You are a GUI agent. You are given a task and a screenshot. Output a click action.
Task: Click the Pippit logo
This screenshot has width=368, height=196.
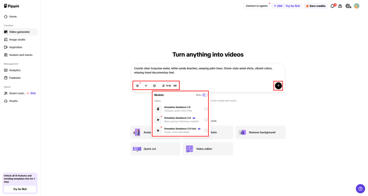click(x=11, y=6)
